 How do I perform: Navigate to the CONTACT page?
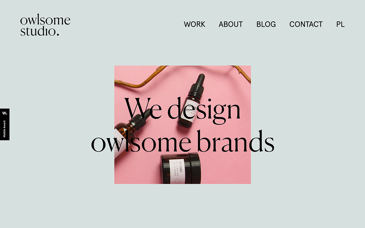pos(306,24)
